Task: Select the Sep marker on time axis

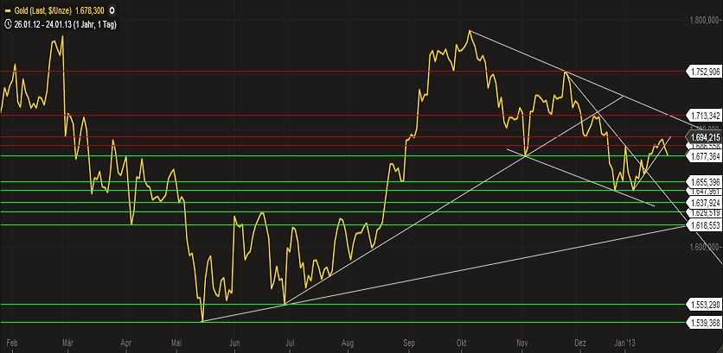Action: point(409,343)
